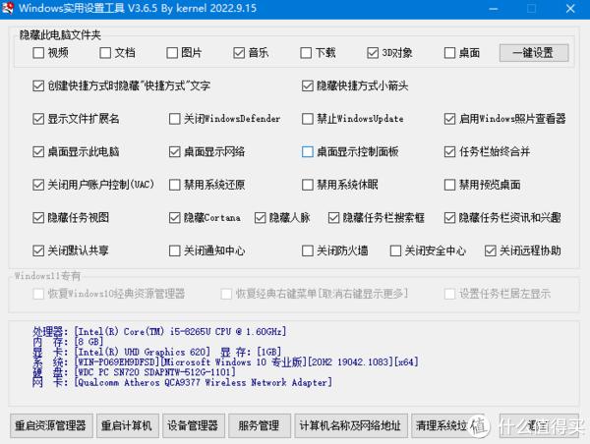The width and height of the screenshot is (590, 444).
Task: Open 设备管理器 button
Action: point(194,426)
